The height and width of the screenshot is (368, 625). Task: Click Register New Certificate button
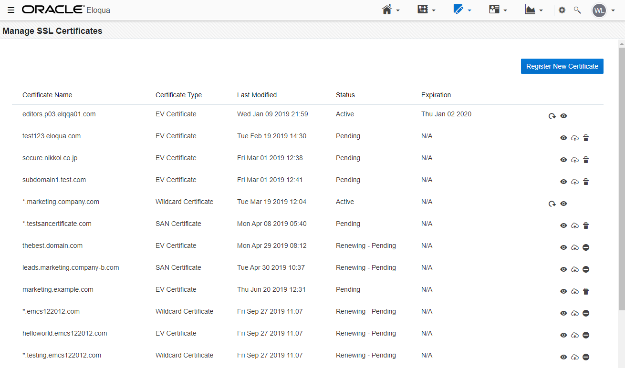pyautogui.click(x=562, y=66)
